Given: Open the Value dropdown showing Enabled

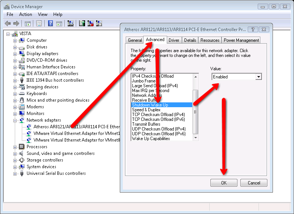Looking at the screenshot, I should coord(258,77).
